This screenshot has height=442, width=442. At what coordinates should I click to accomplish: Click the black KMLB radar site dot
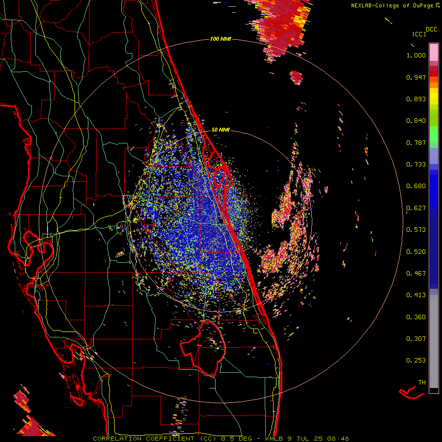(221, 221)
